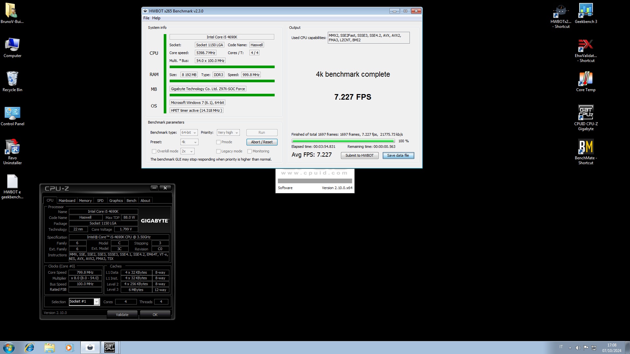Enable the Legacy mode checkbox
This screenshot has height=354, width=630.
[218, 151]
